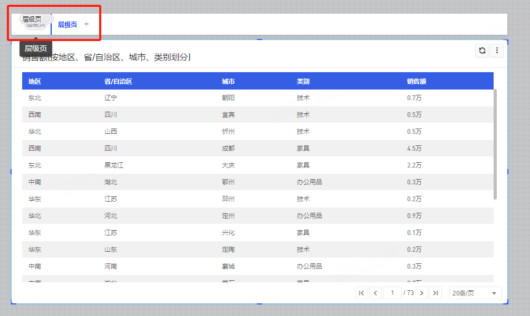This screenshot has width=530, height=316.
Task: Add a new tab with plus icon
Action: point(86,24)
